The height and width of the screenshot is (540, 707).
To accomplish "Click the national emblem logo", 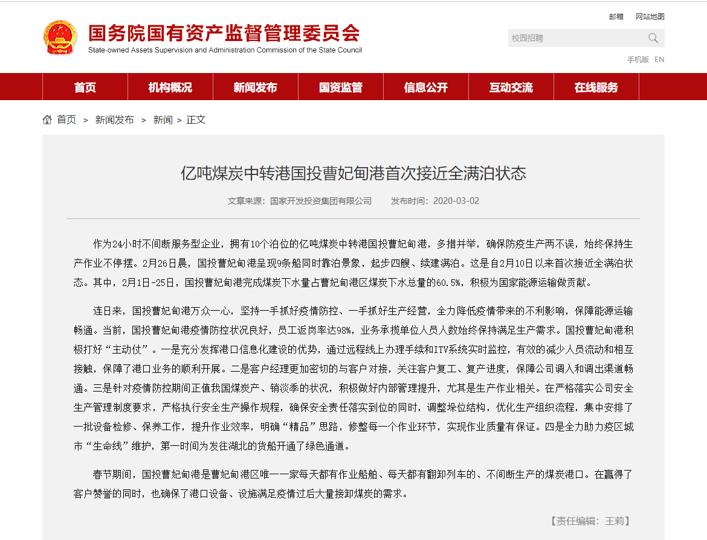I will tap(60, 37).
